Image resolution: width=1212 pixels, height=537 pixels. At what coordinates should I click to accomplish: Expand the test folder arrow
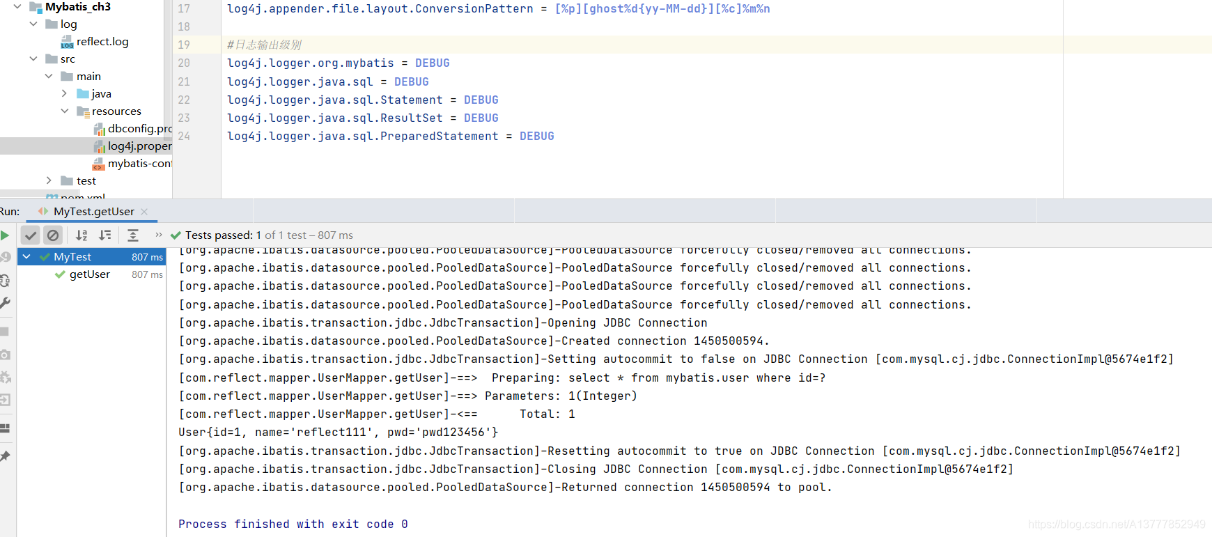click(x=49, y=180)
